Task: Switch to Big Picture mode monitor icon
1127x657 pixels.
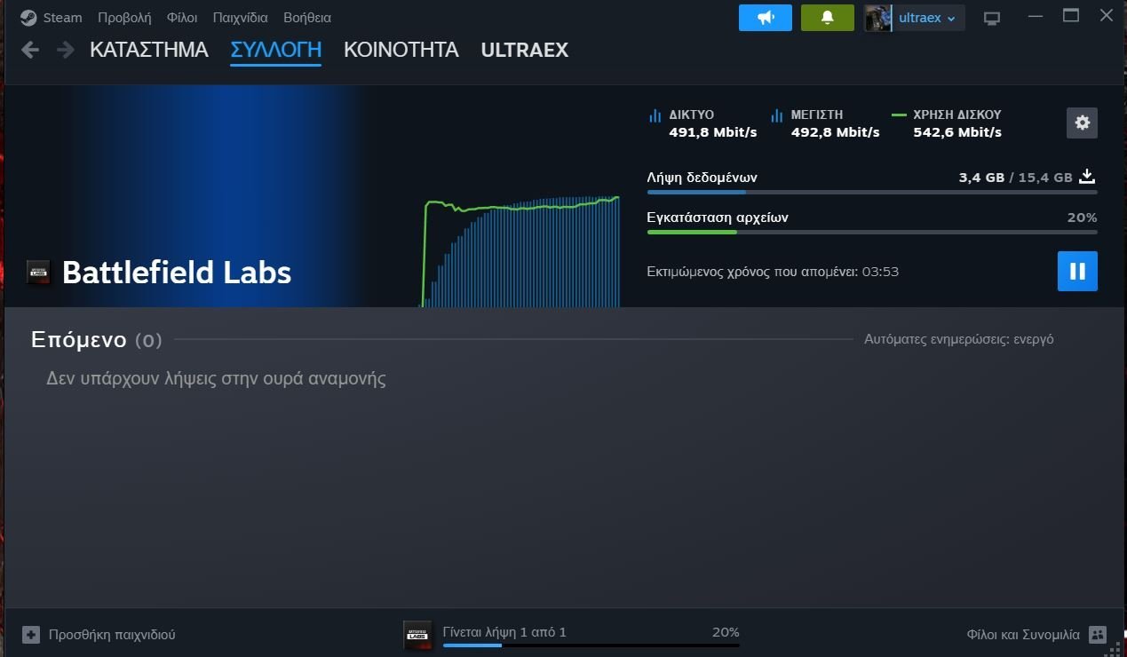Action: [992, 19]
